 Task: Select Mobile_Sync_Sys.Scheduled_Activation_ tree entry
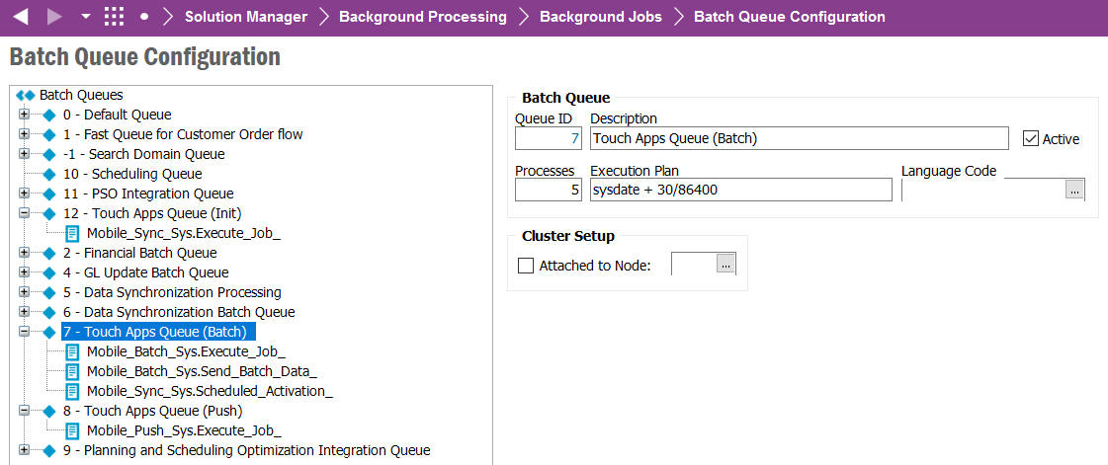[x=210, y=391]
